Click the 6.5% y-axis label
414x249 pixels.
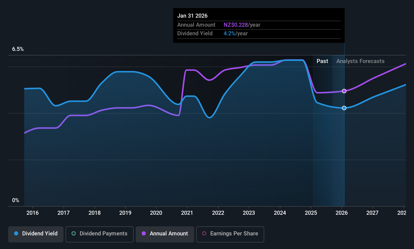(18, 49)
